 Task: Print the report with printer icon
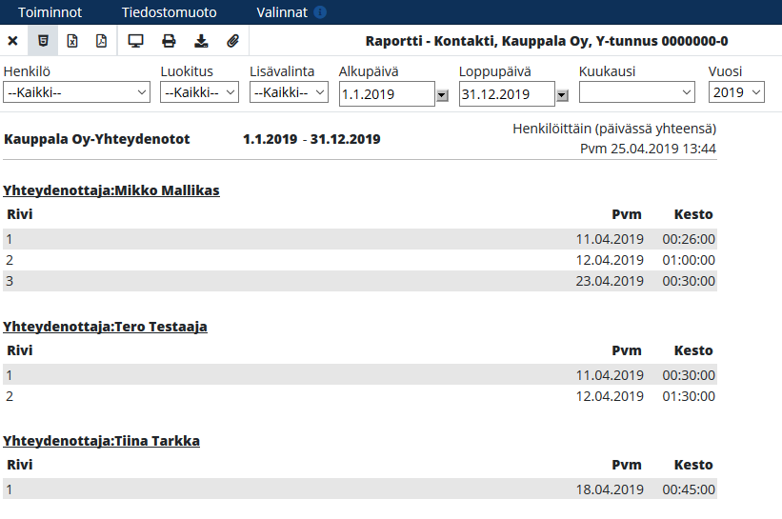169,41
